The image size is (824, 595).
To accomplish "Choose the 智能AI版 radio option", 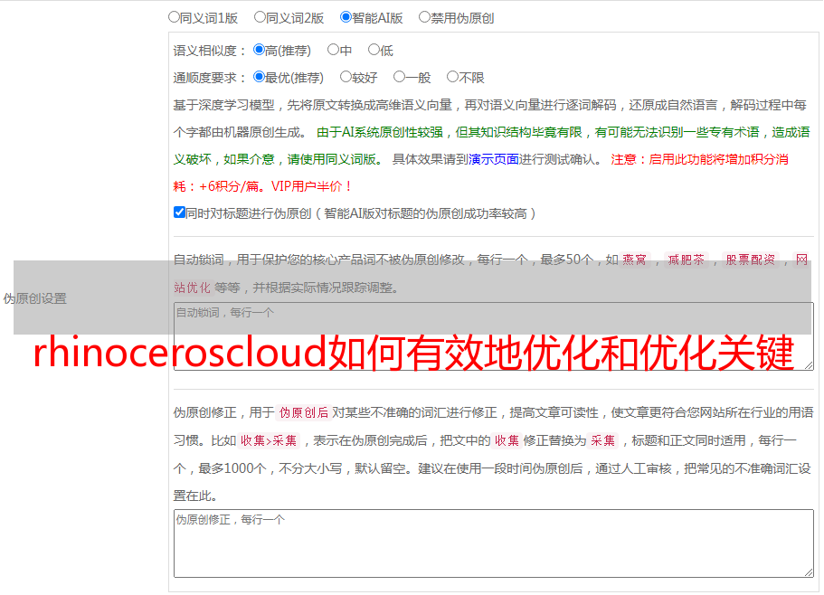I will coord(346,17).
